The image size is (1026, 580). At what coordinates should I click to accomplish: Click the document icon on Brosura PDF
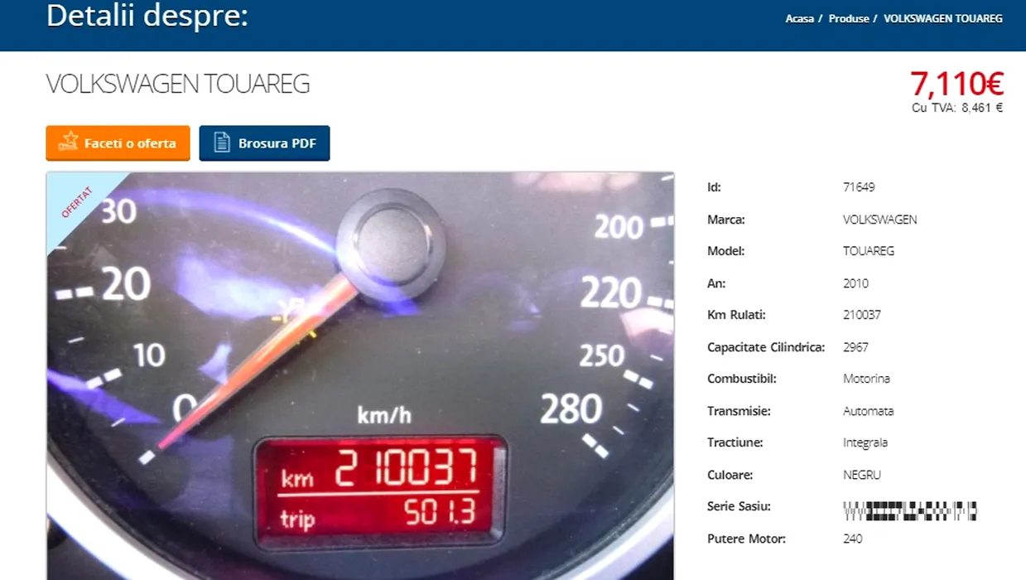[222, 143]
